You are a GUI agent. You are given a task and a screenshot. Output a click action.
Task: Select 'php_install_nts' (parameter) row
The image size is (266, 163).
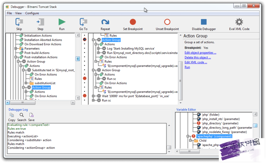(221, 119)
